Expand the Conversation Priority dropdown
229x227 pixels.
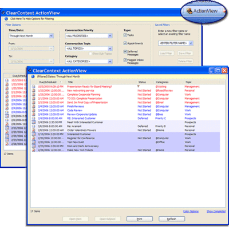tap(89, 36)
